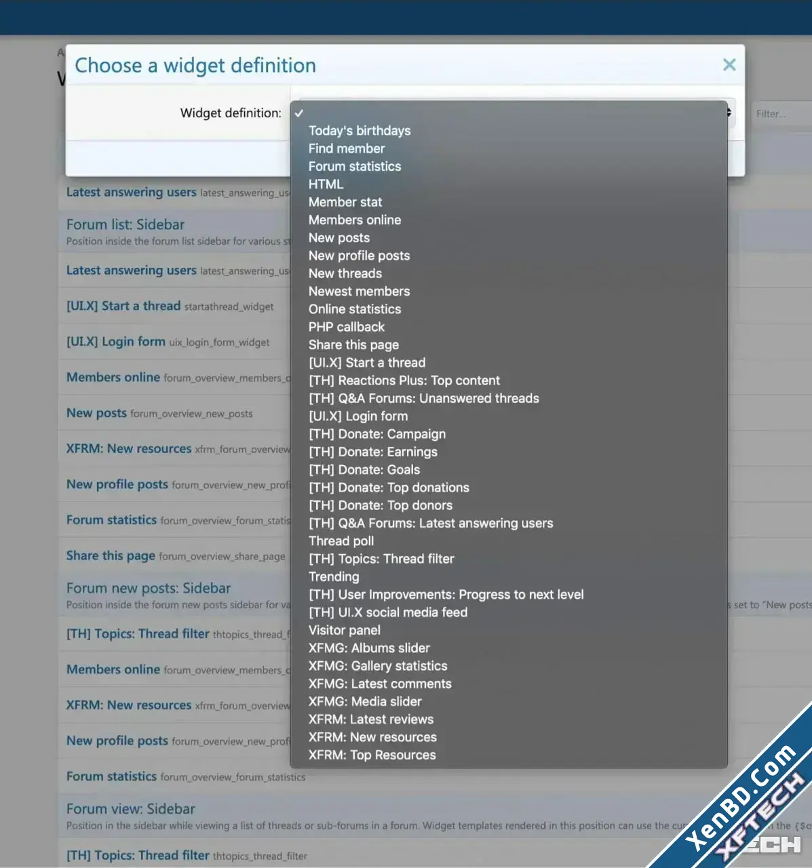Choose Online statistics option
This screenshot has width=812, height=868.
tap(509, 309)
